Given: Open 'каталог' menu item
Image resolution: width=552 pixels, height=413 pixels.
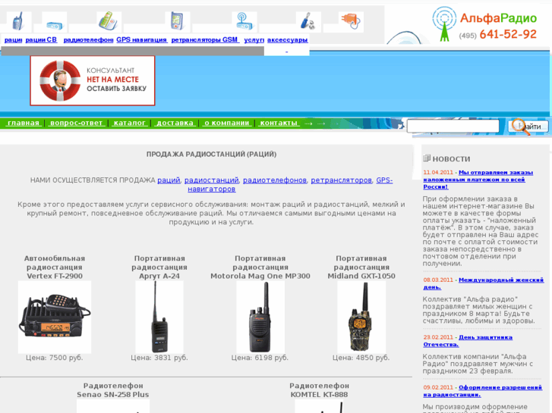Looking at the screenshot, I should click(x=129, y=123).
